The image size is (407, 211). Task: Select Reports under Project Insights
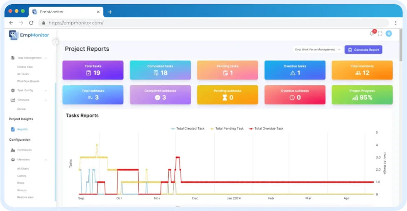[22, 129]
